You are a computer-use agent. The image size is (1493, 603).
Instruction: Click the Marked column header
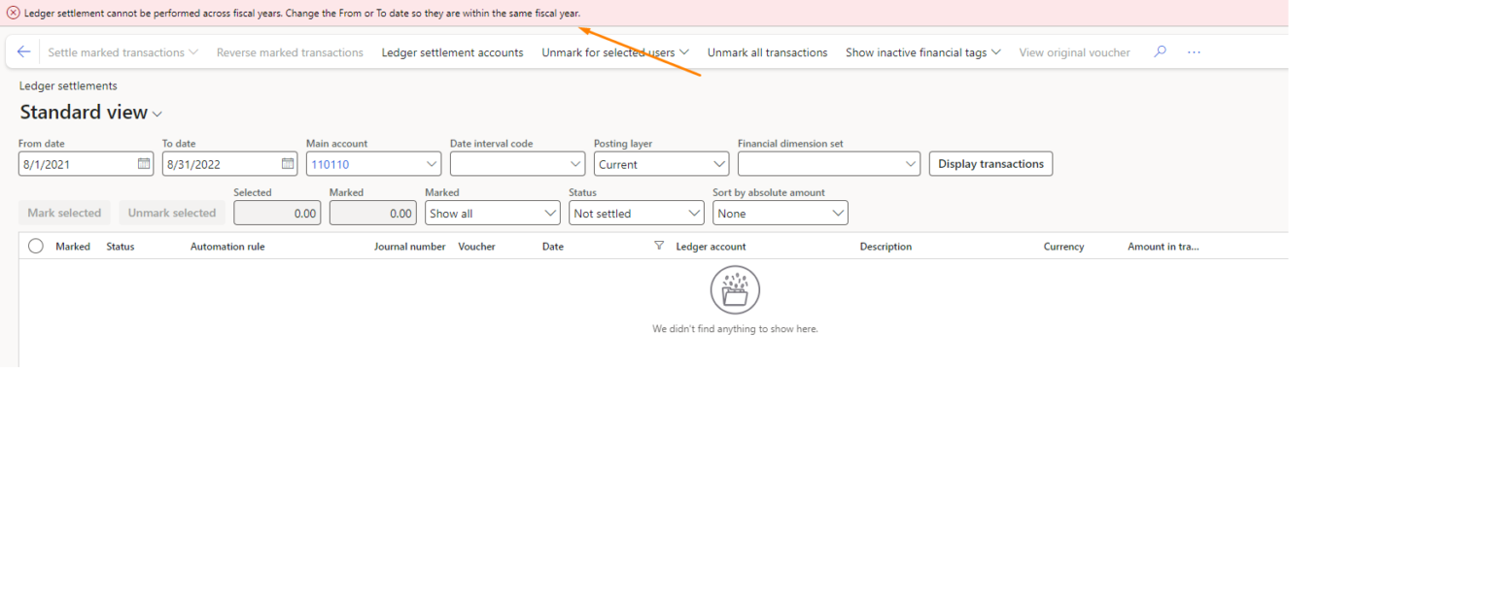[x=73, y=247]
